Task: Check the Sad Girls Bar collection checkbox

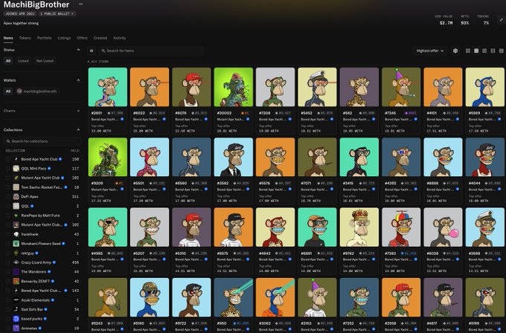Action: coord(7,309)
